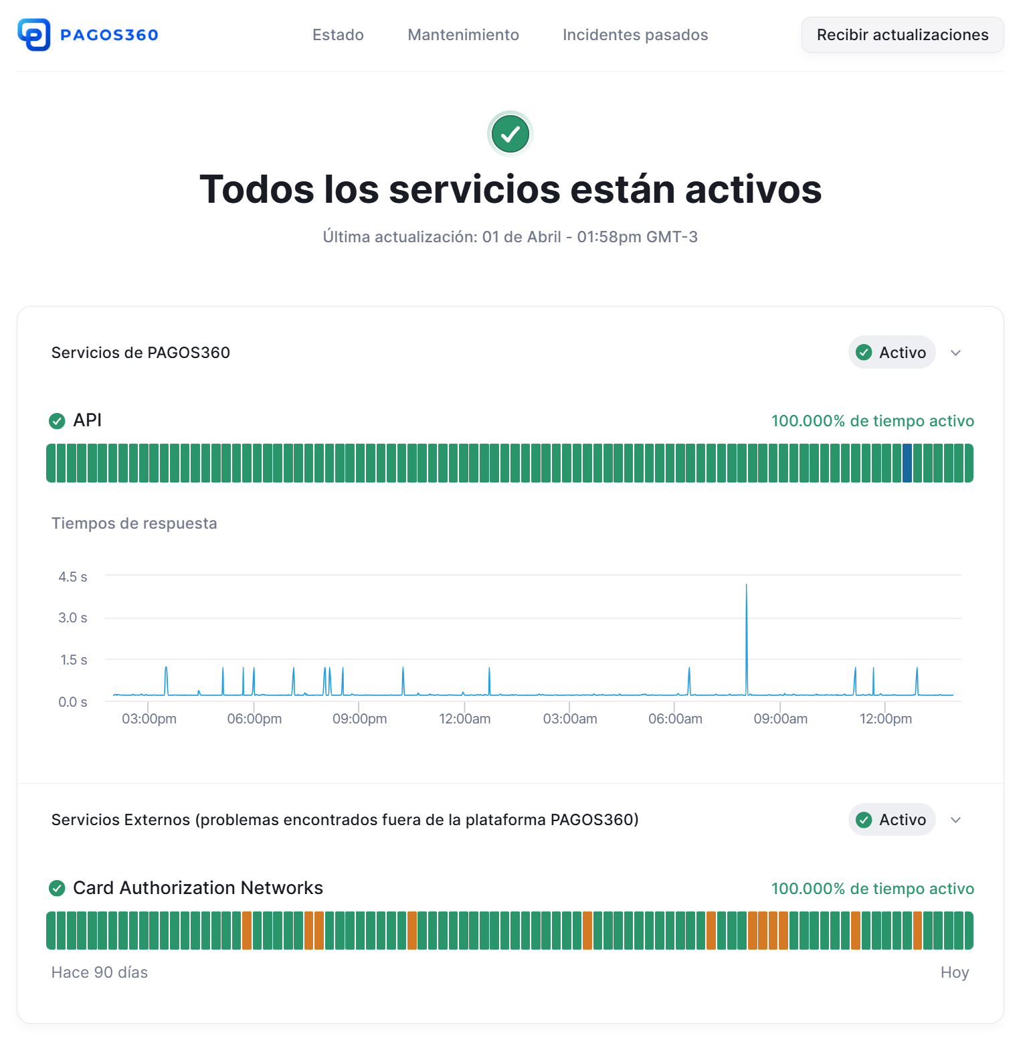Click the Hace 90 días label

click(100, 972)
